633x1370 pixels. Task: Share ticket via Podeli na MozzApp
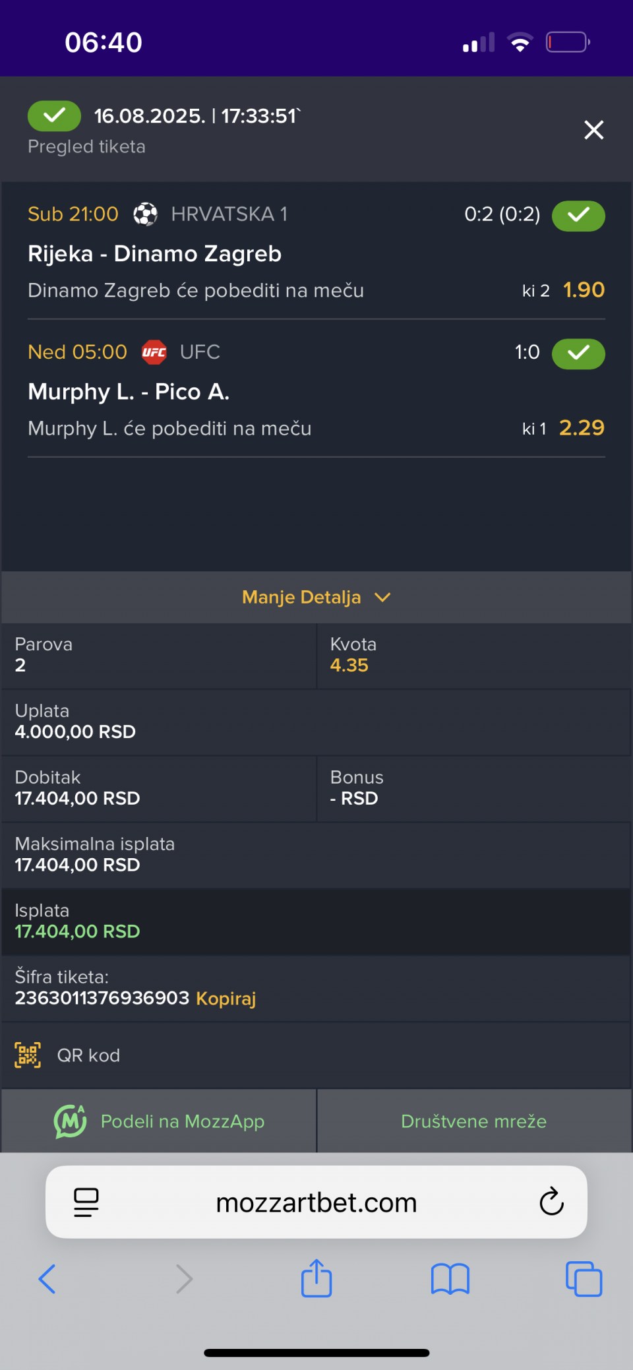(159, 1121)
